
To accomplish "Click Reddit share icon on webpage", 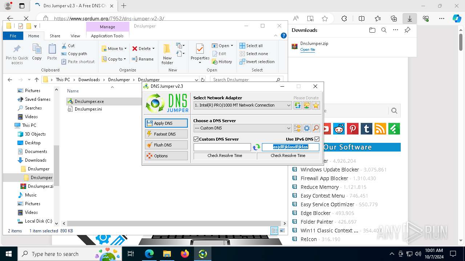I will pos(339,129).
